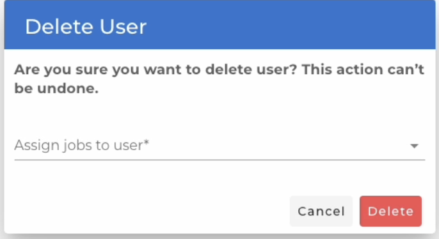This screenshot has width=439, height=239.
Task: Click the Delete User dialog title
Action: tap(86, 27)
